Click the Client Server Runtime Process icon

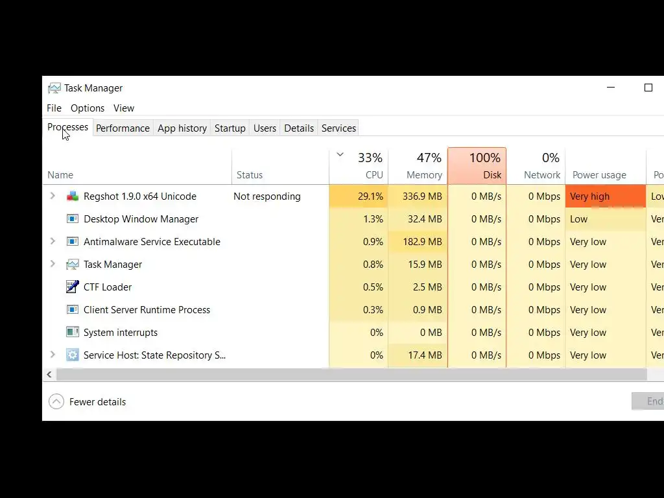(x=73, y=309)
